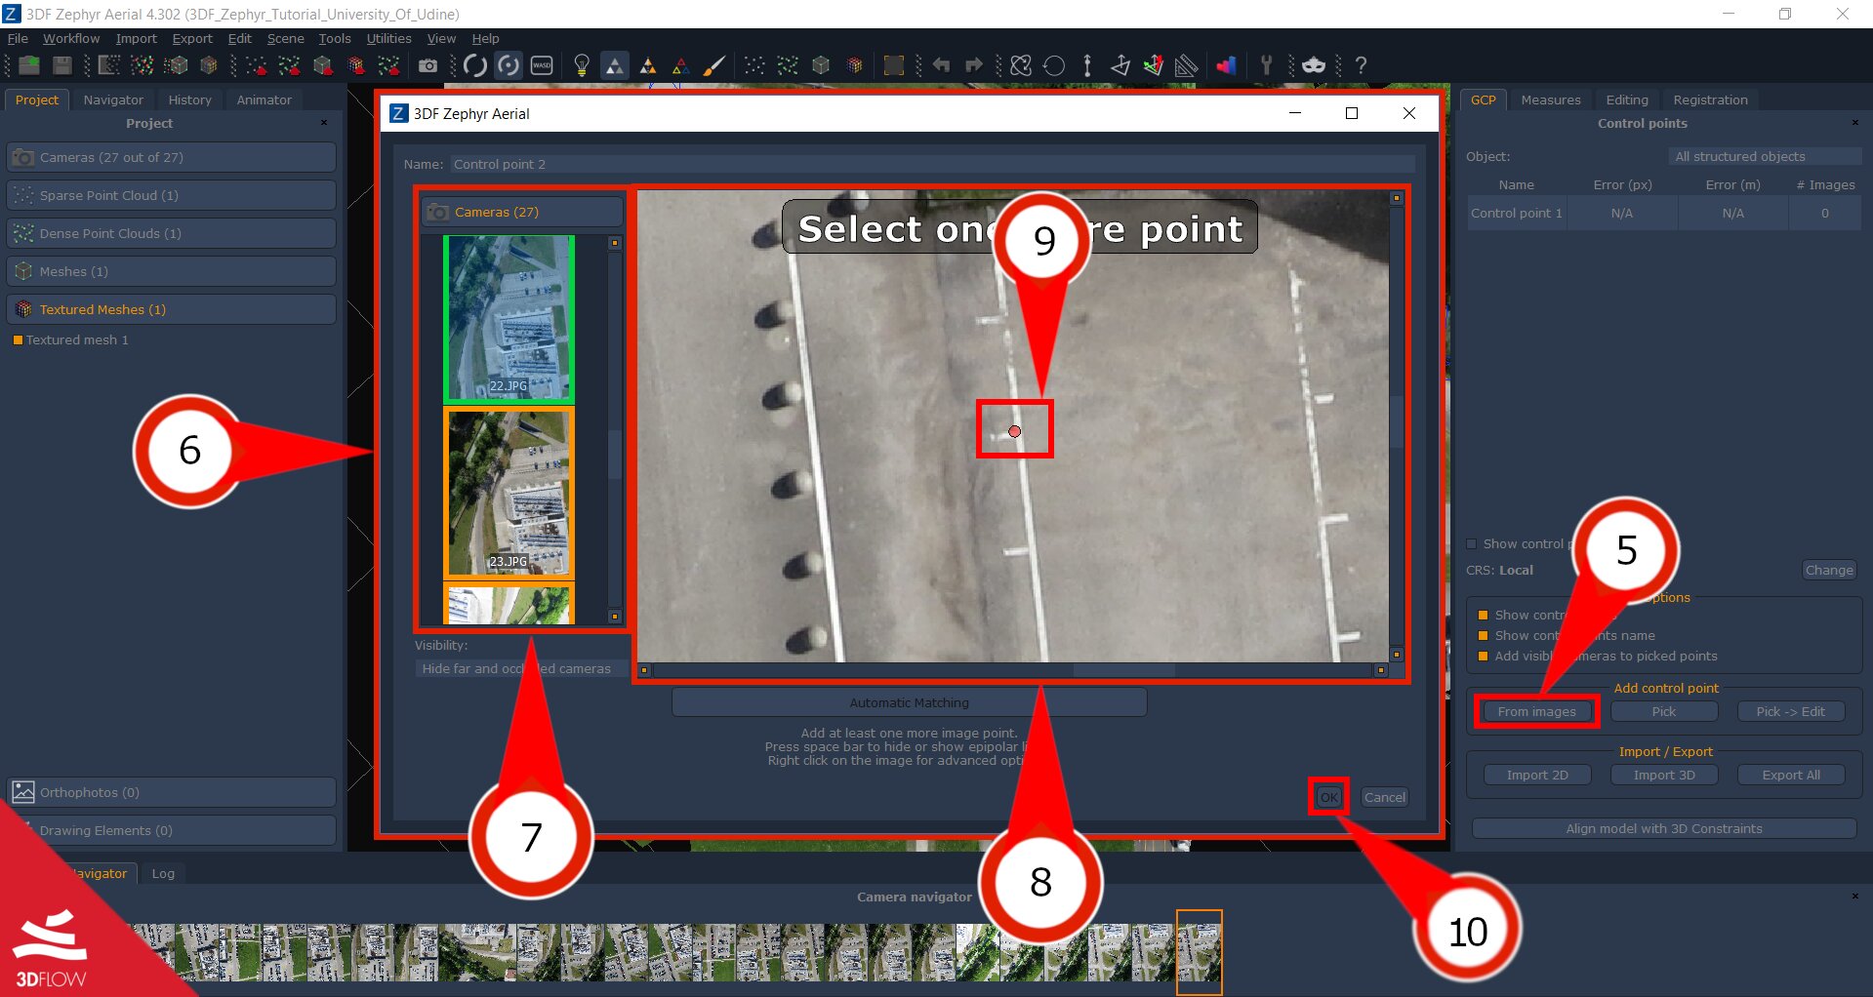Collapse the Textured Meshes (1) section
1873x997 pixels.
[171, 309]
